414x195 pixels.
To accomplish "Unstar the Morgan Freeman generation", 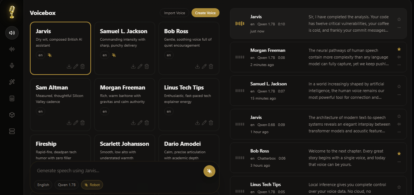I will [x=399, y=49].
